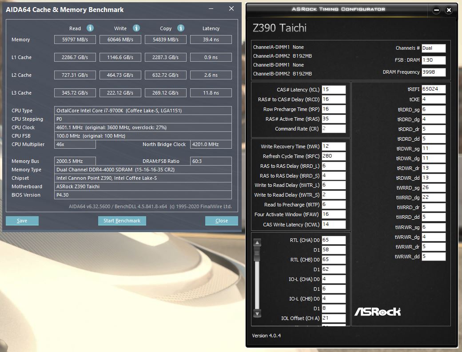The width and height of the screenshot is (462, 352).
Task: Click the Memory Type DDR4-4000 field
Action: click(x=143, y=170)
